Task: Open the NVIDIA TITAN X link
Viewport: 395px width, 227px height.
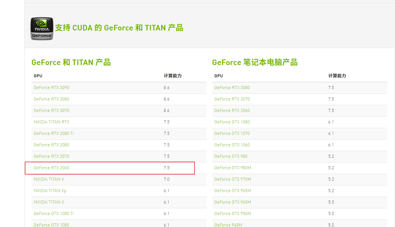Action: (x=49, y=202)
